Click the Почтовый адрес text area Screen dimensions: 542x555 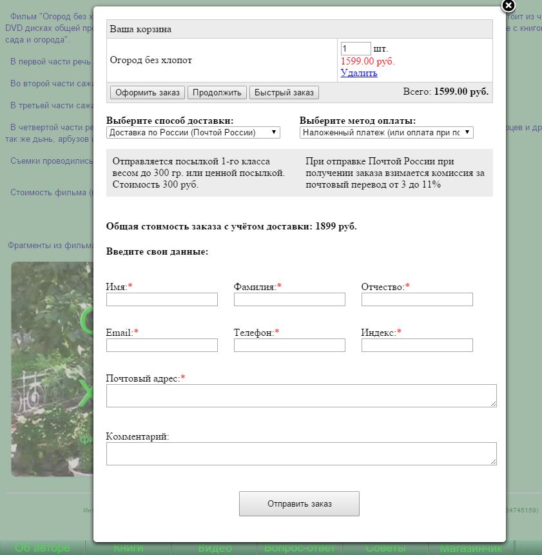302,396
